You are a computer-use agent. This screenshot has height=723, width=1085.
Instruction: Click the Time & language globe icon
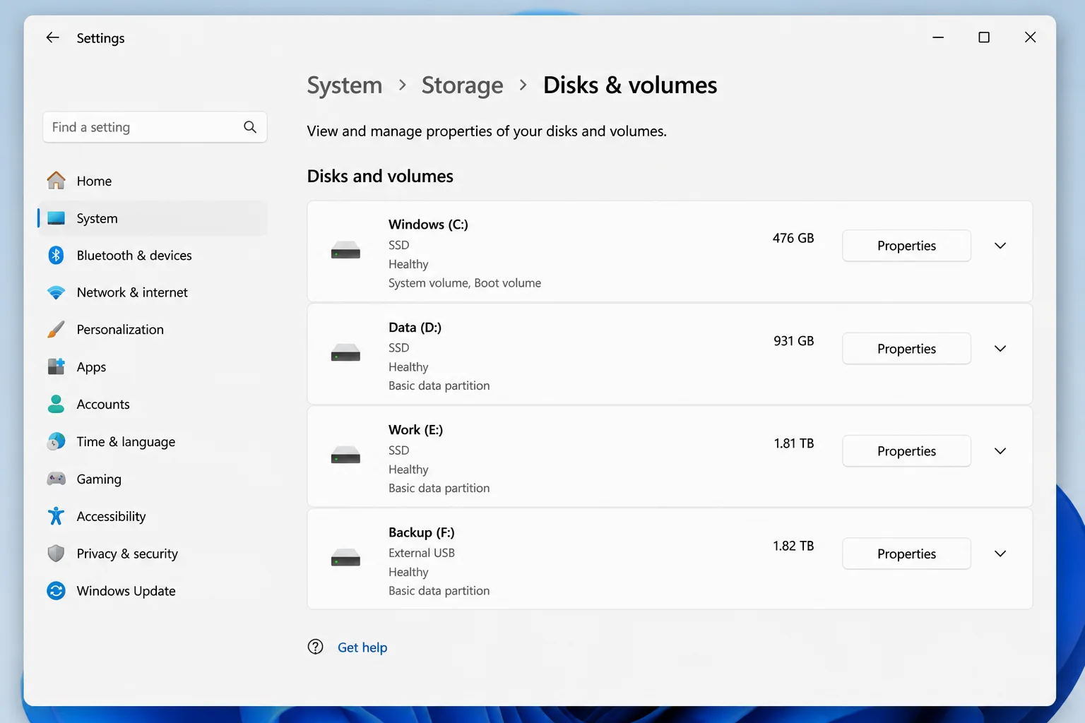tap(57, 441)
